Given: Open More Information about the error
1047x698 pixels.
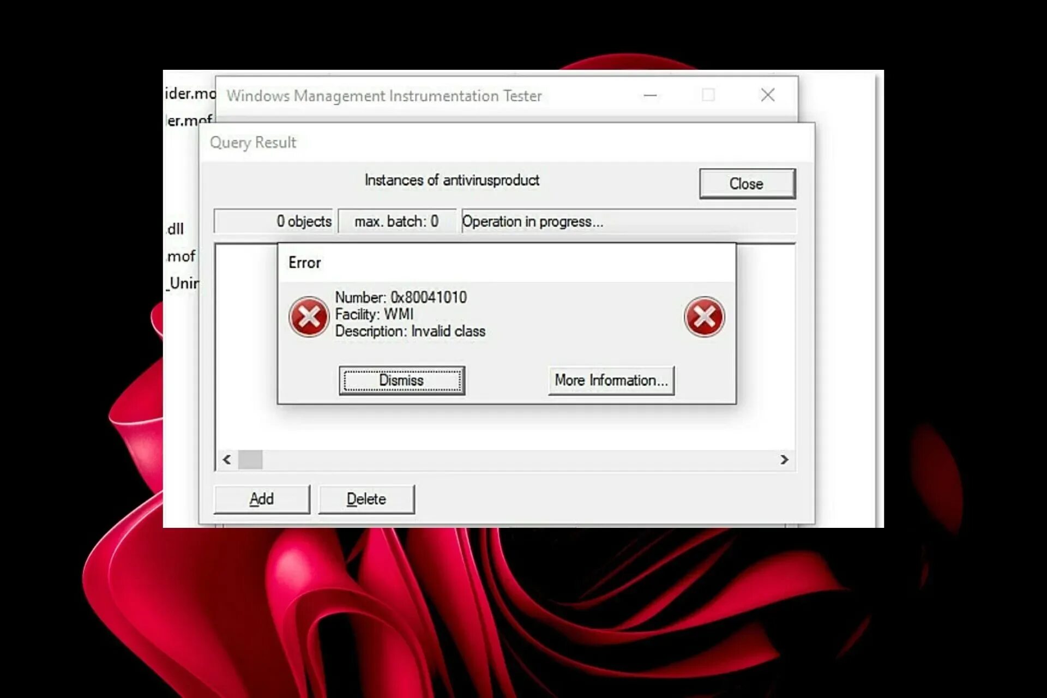Looking at the screenshot, I should click(611, 380).
